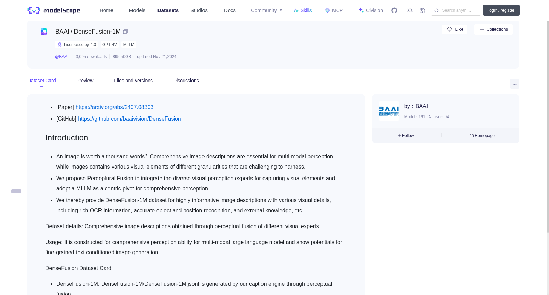Open the Docs page
Image resolution: width=549 pixels, height=295 pixels.
click(230, 10)
